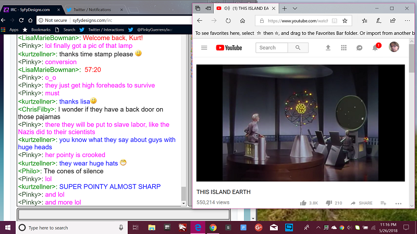
Task: Open Edge settings and more menu
Action: tap(407, 21)
